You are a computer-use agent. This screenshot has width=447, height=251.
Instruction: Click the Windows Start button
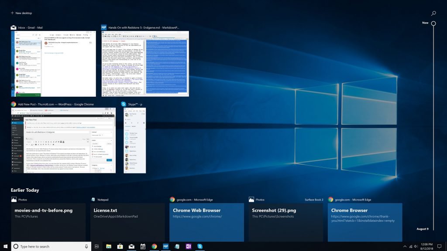tap(5, 246)
